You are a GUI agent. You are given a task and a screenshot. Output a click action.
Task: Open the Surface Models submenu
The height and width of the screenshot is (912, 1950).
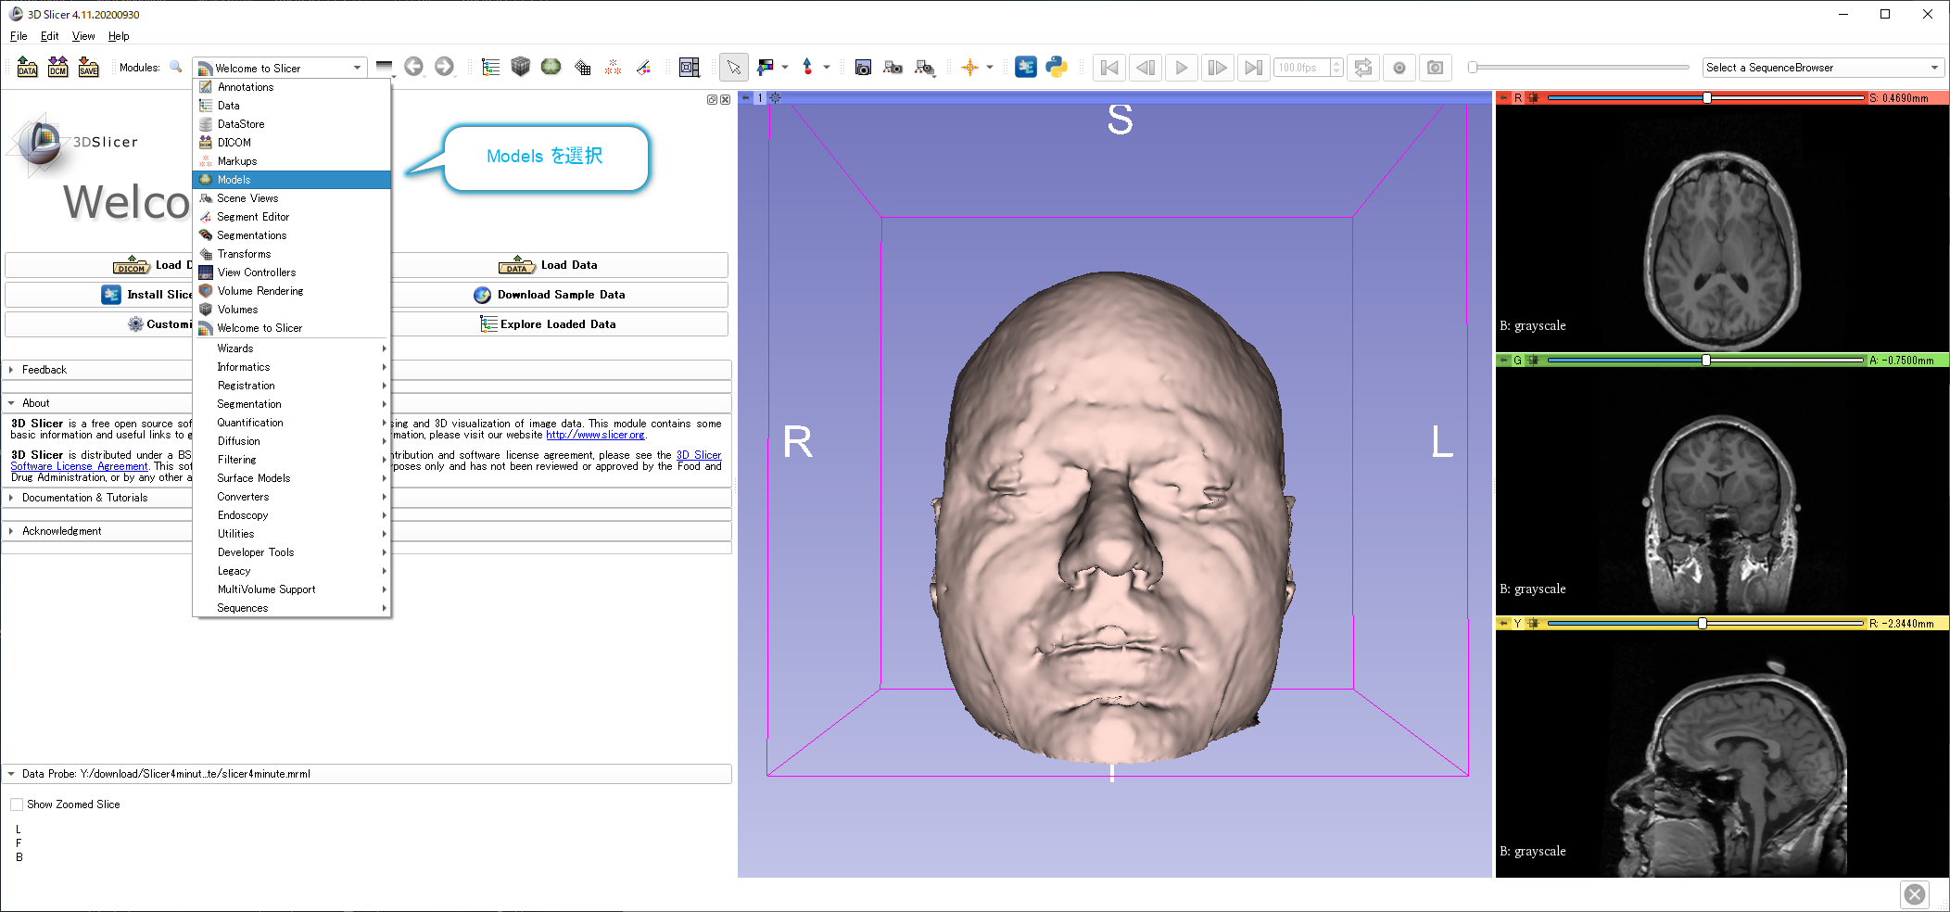tap(292, 478)
